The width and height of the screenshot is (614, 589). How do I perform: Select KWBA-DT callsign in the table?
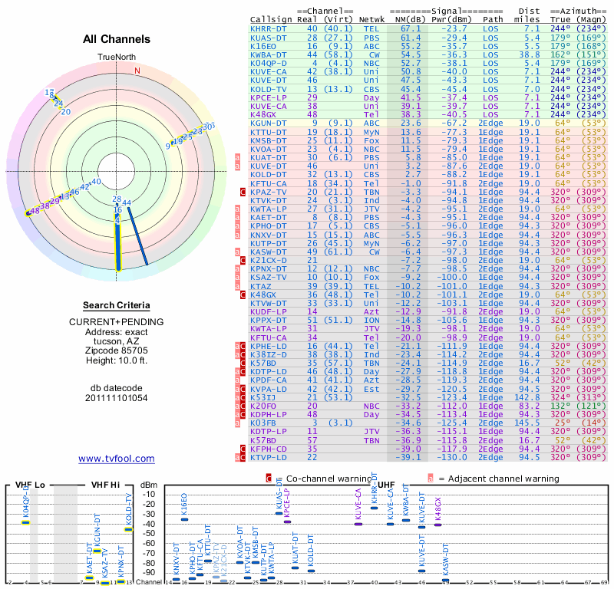pyautogui.click(x=268, y=55)
